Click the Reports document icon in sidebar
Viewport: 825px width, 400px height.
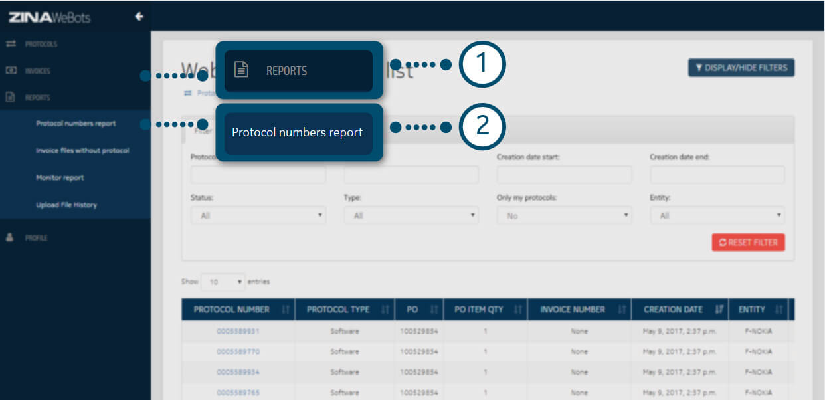(x=11, y=97)
